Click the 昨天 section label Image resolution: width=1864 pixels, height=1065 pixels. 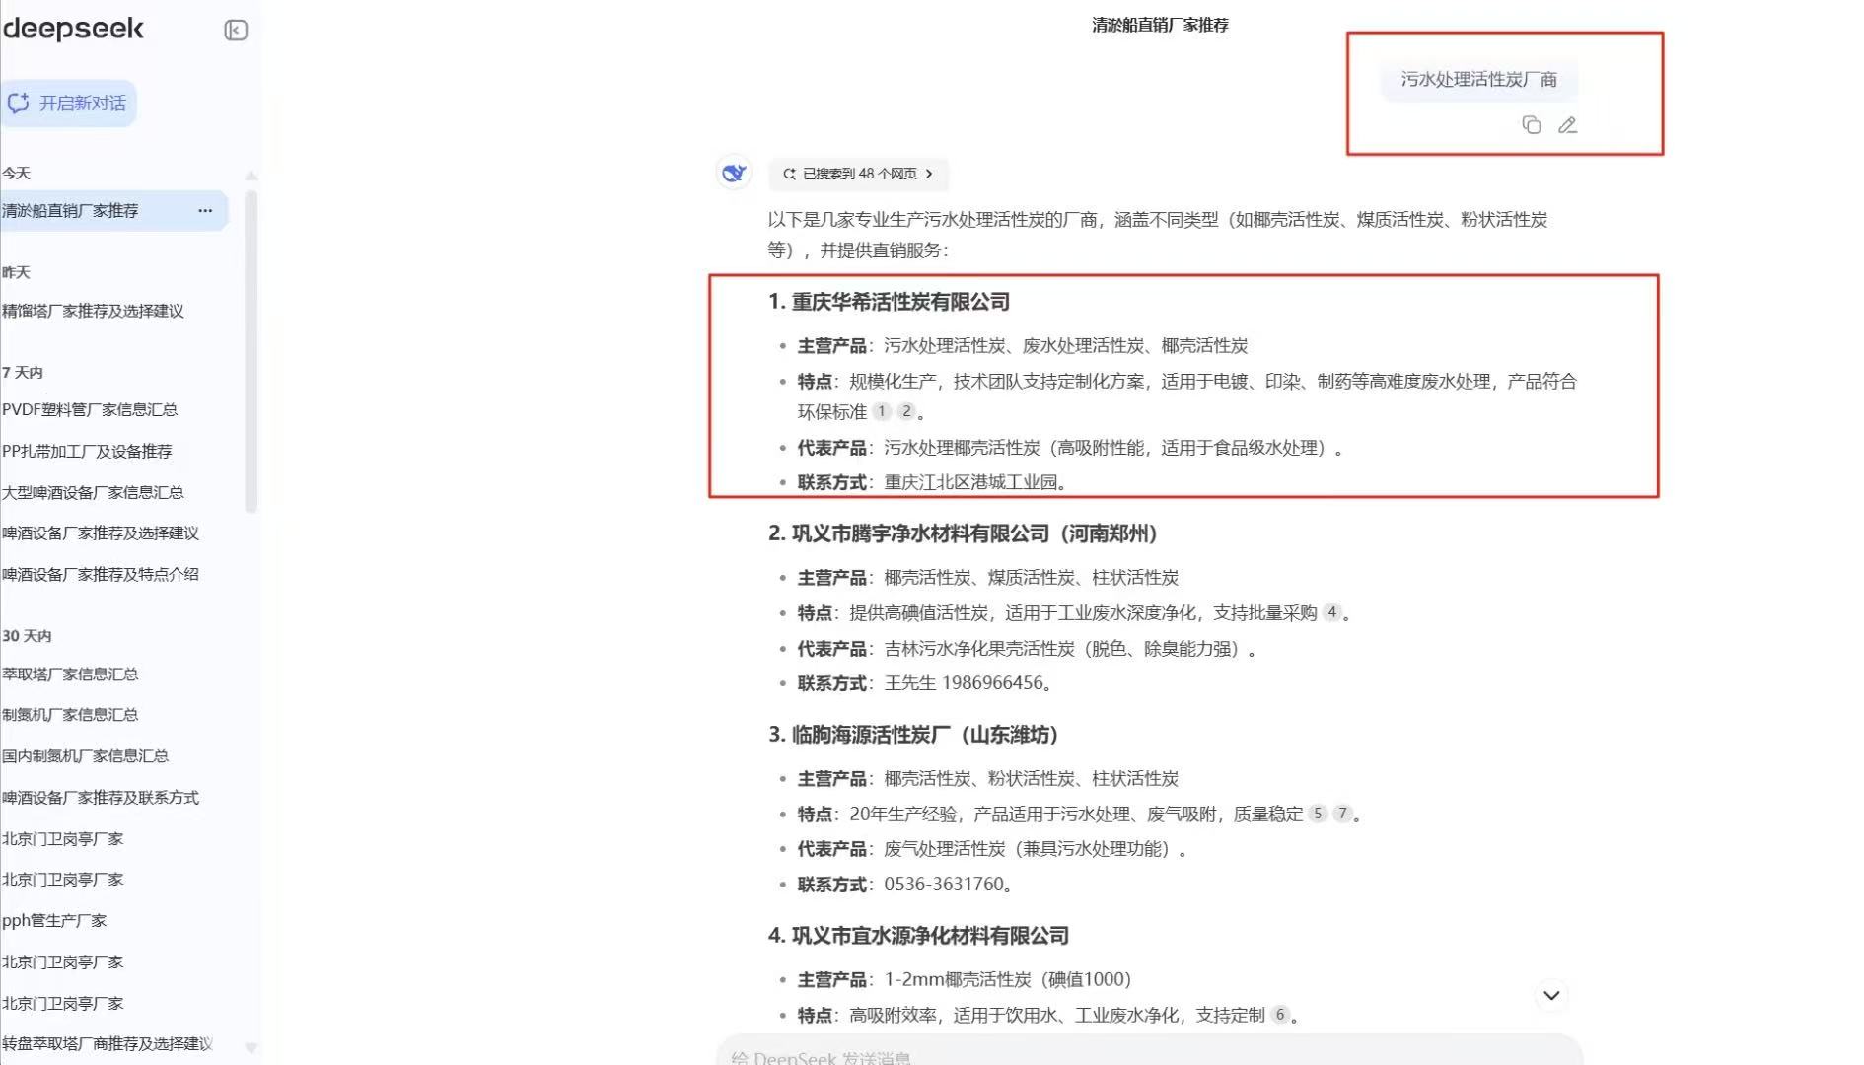click(x=17, y=273)
